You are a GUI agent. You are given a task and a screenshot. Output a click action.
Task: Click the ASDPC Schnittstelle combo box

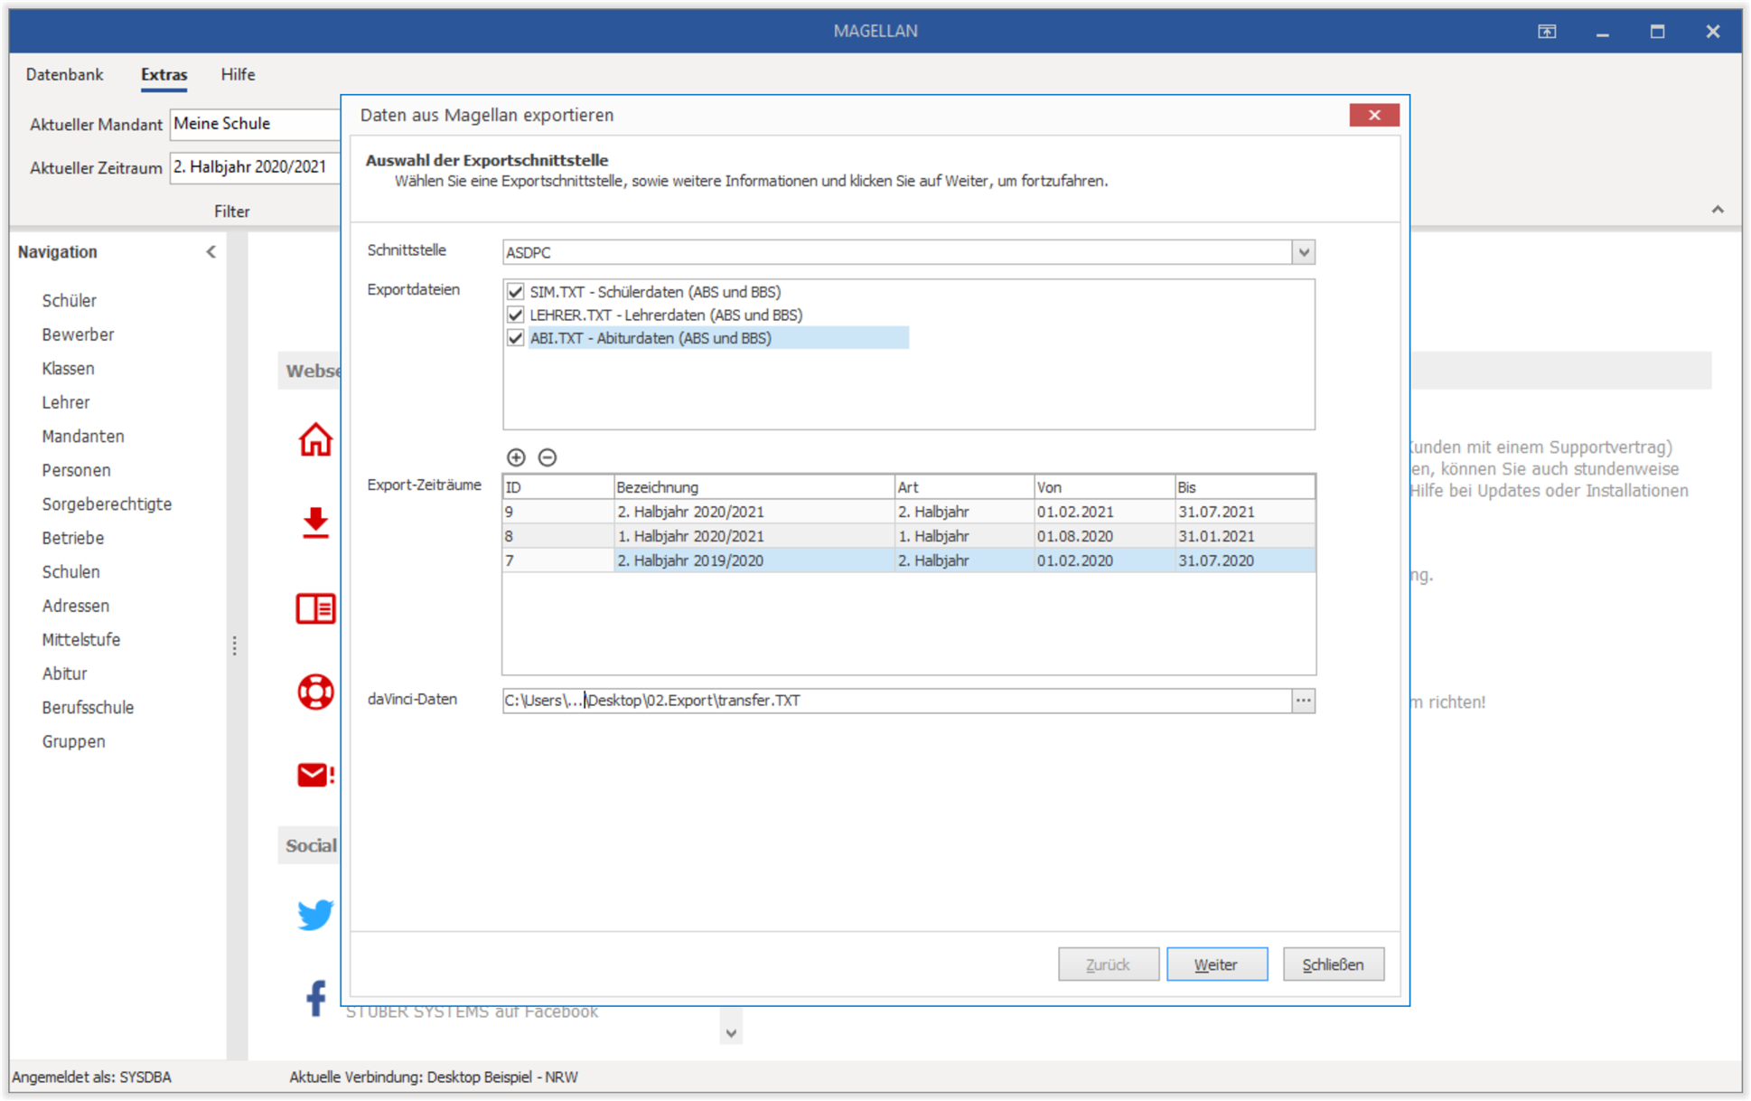908,252
